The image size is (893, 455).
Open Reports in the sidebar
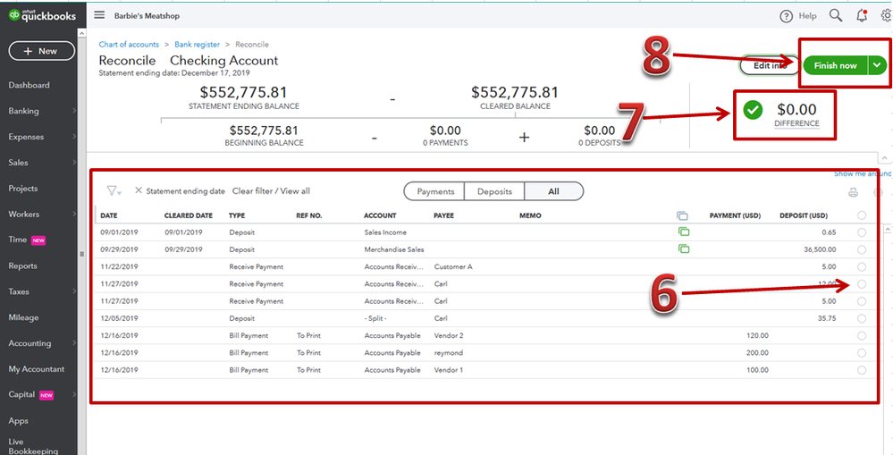pos(22,266)
